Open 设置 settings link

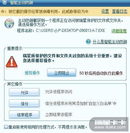[105, 11]
